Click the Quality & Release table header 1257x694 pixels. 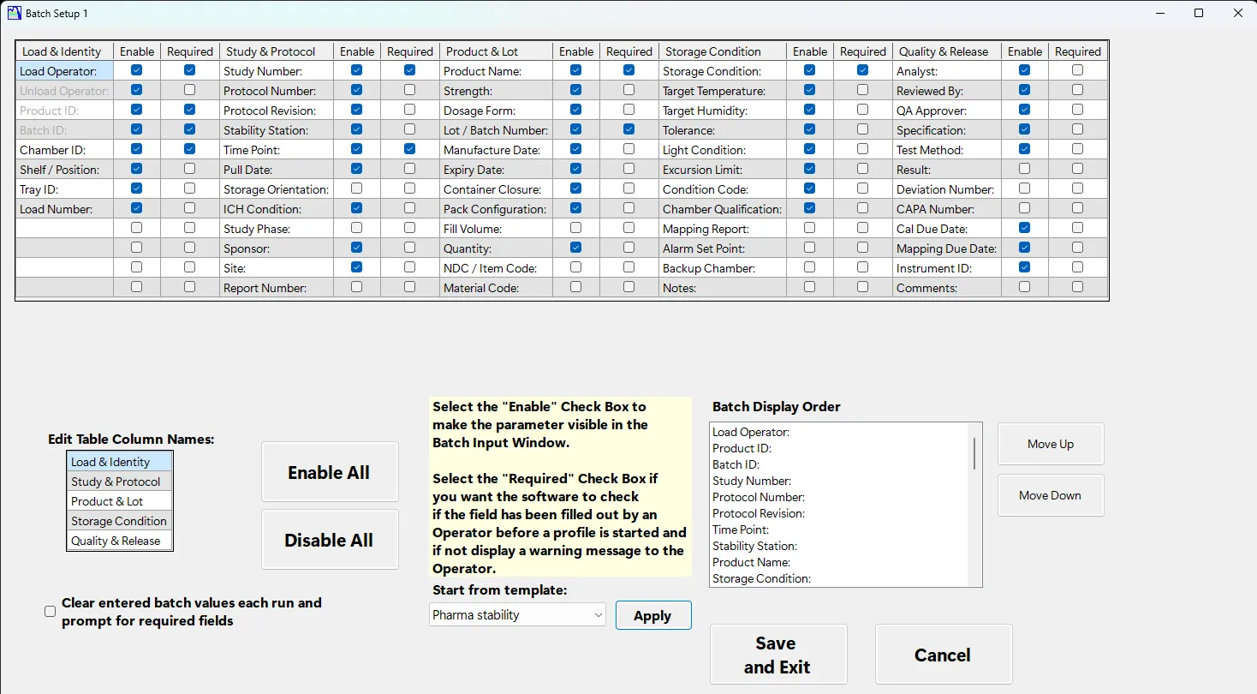[947, 51]
